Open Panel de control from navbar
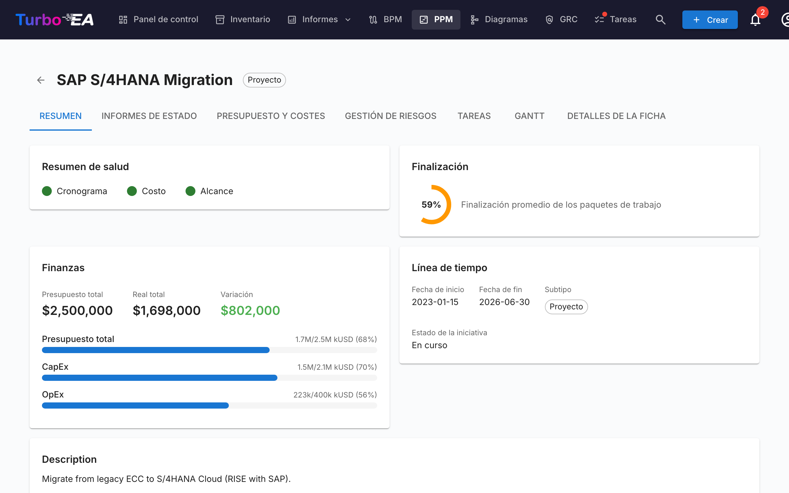 point(158,19)
